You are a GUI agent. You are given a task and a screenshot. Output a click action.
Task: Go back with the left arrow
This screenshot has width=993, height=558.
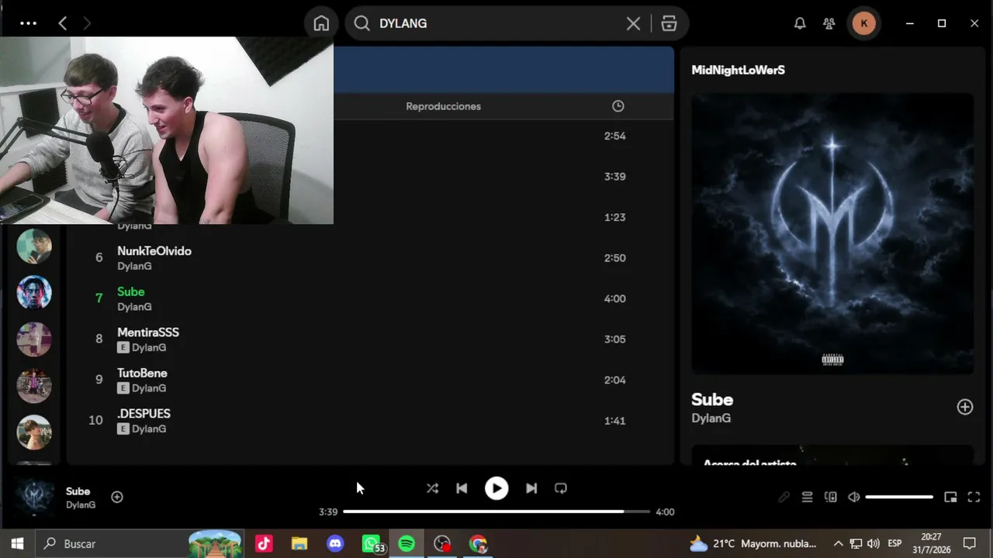coord(63,23)
